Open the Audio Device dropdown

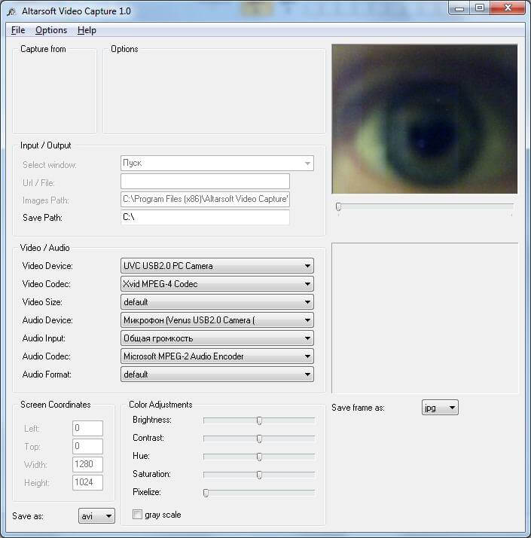(x=217, y=320)
